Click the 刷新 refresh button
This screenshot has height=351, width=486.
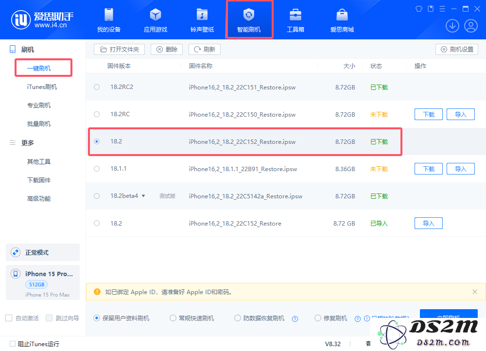tap(205, 49)
